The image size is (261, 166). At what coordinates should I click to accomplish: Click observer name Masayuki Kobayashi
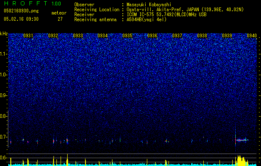click(x=149, y=5)
